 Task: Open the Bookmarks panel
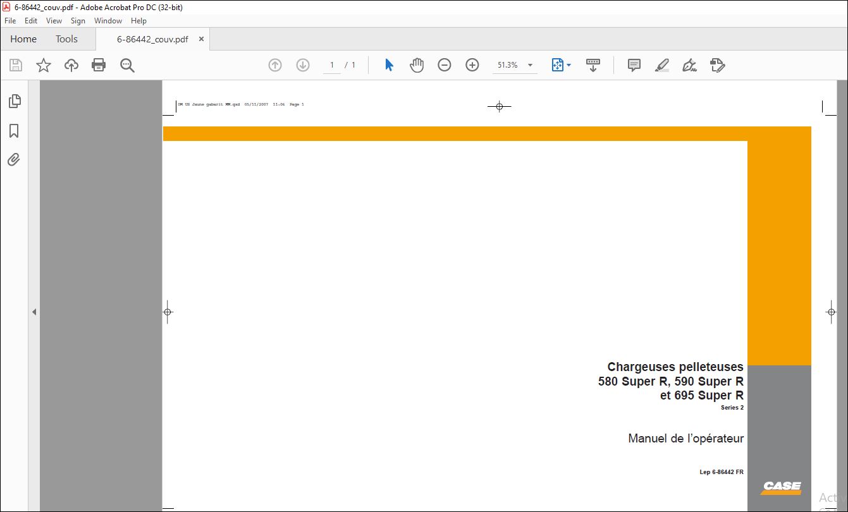[14, 131]
